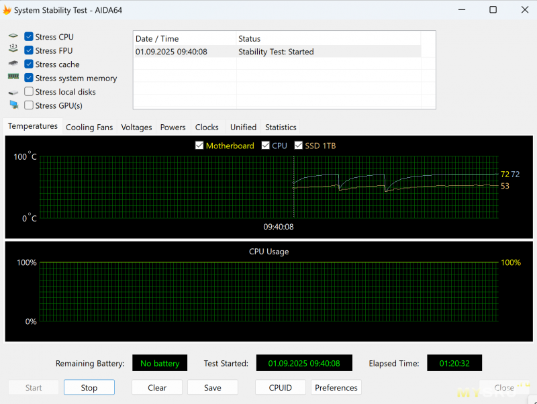Uncheck Stress CPU checkbox

coord(29,37)
